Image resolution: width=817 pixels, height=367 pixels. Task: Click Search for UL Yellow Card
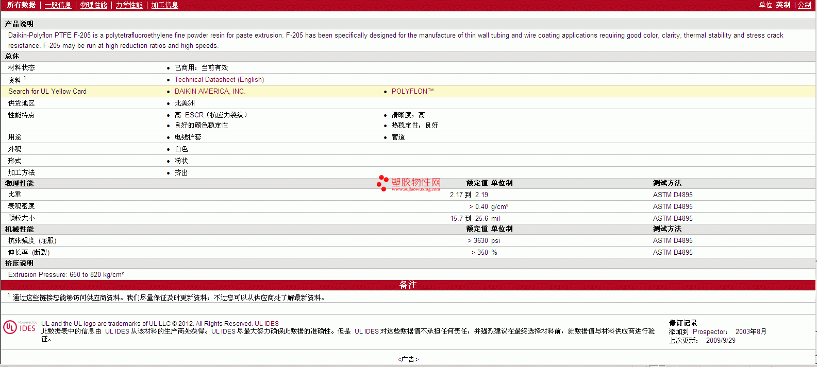[47, 91]
